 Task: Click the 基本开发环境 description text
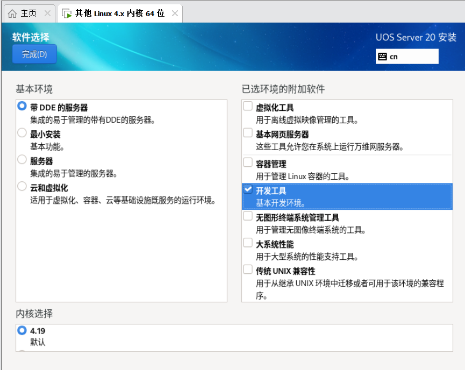(281, 203)
